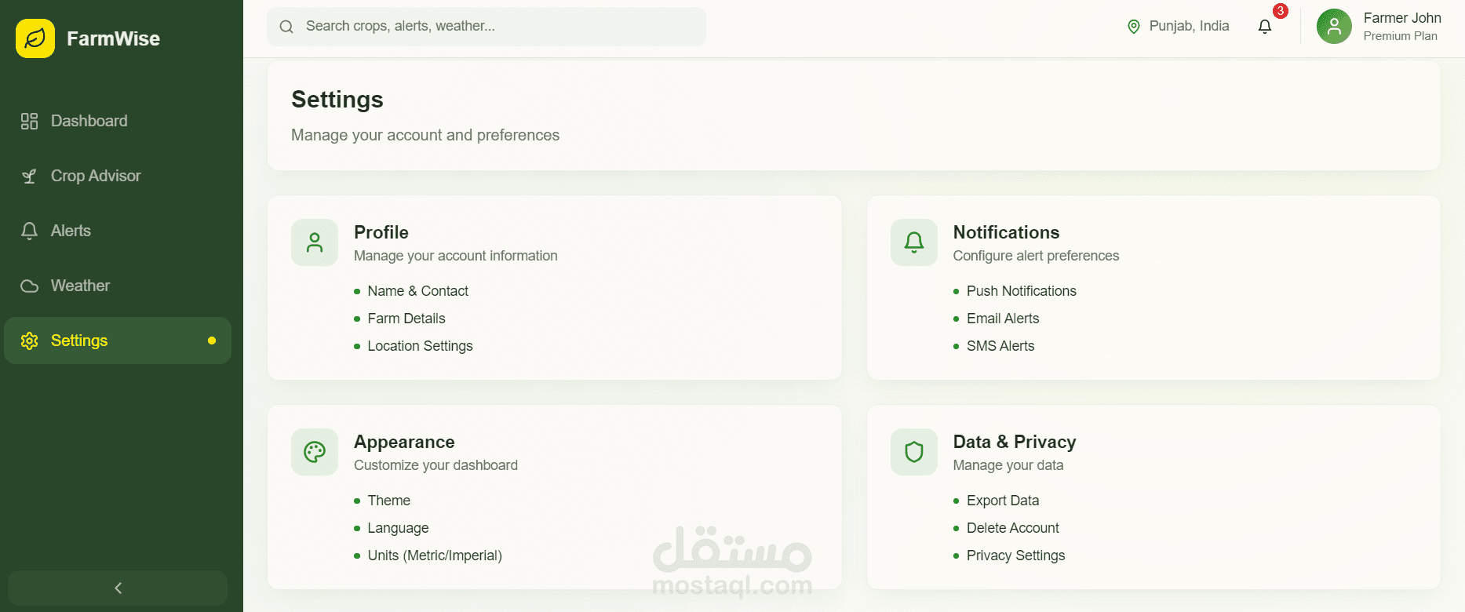Open Alerts from the sidebar
Viewport: 1465px width, 612px height.
click(x=71, y=231)
